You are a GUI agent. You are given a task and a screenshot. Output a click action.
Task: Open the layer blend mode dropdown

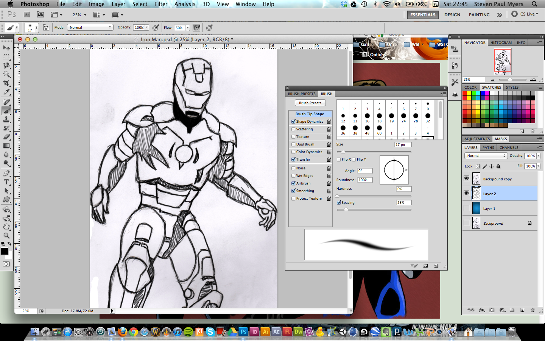[486, 156]
